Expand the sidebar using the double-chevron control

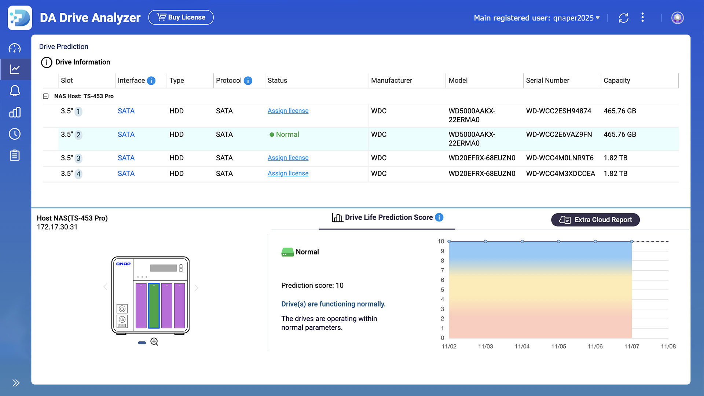(x=16, y=382)
